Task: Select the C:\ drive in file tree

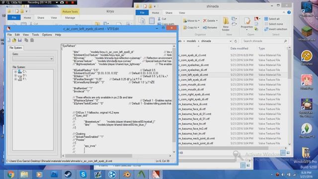Action: click(24, 72)
